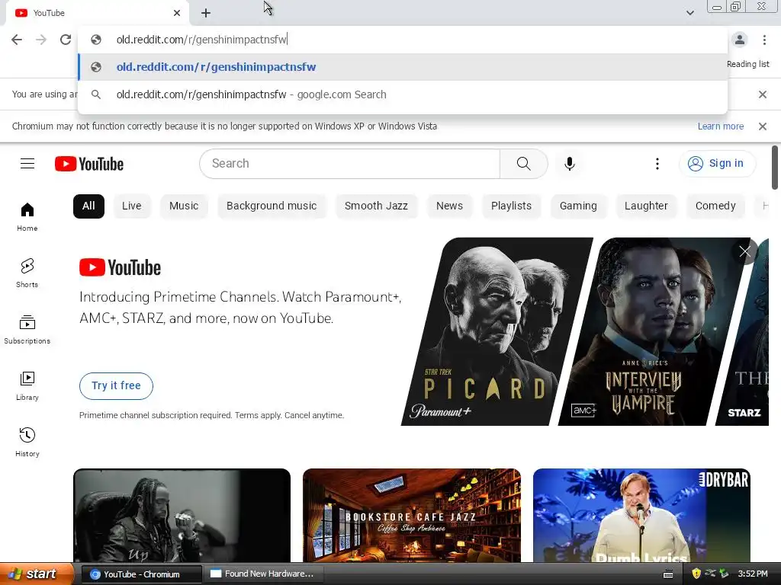
Task: Select the All filter chip
Action: [88, 206]
